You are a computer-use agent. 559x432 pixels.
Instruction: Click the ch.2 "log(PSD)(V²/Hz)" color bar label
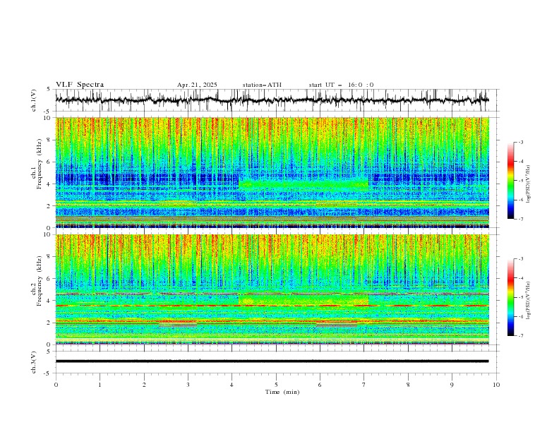click(x=528, y=301)
